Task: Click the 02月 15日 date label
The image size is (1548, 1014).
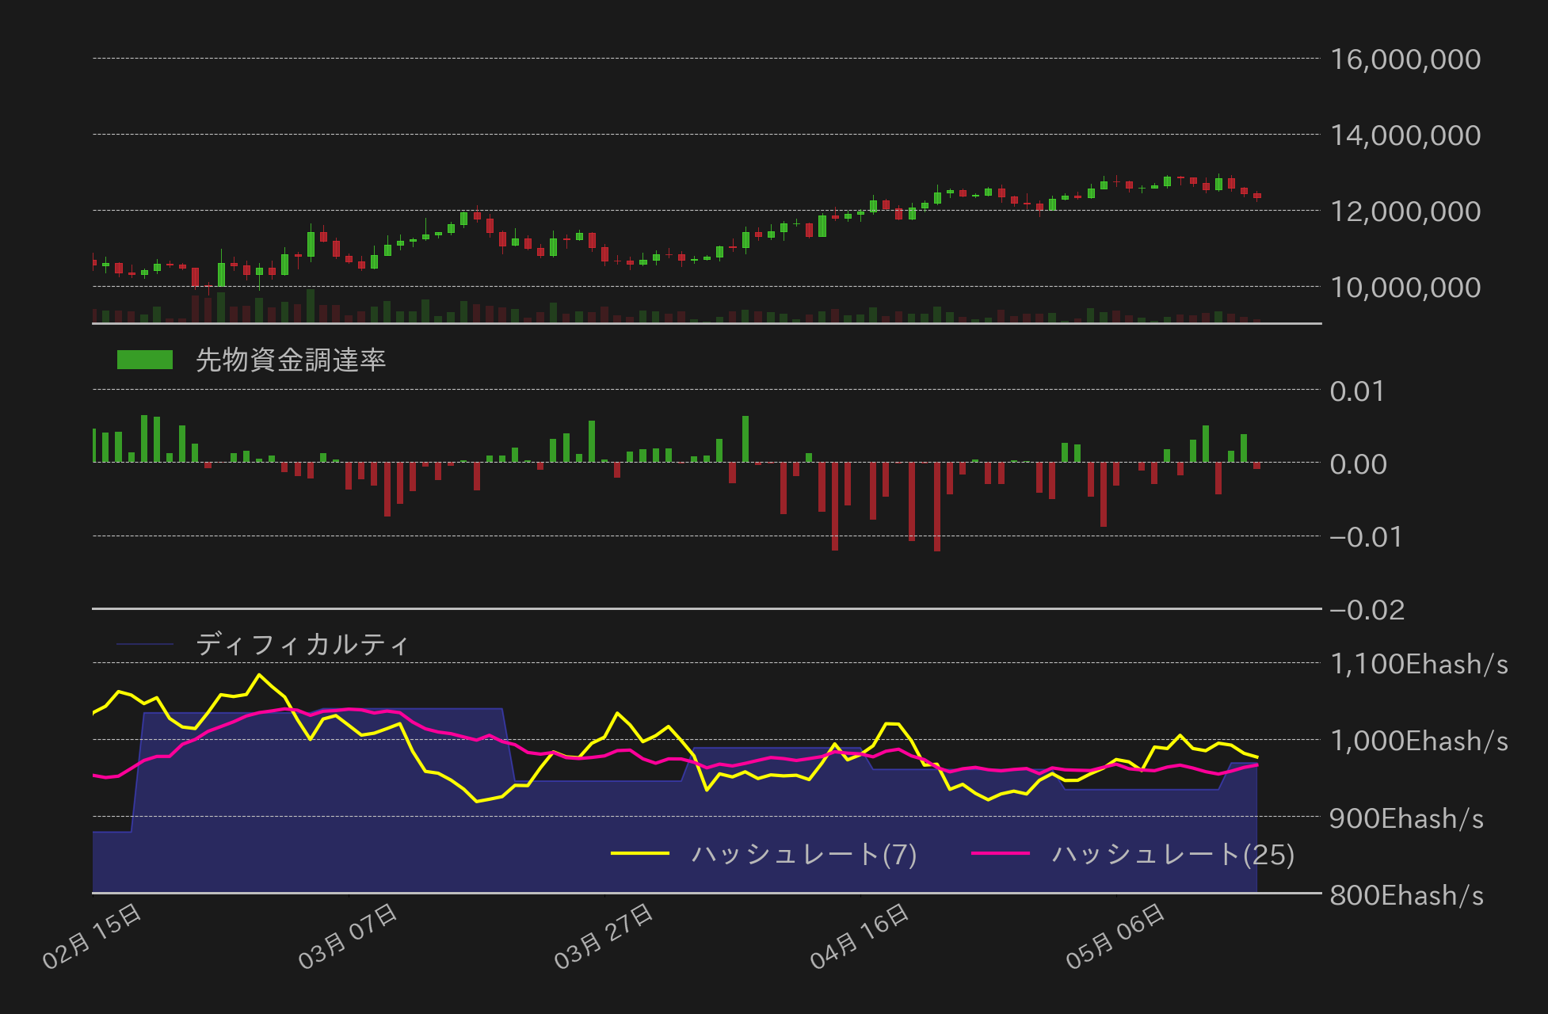Action: pos(92,936)
